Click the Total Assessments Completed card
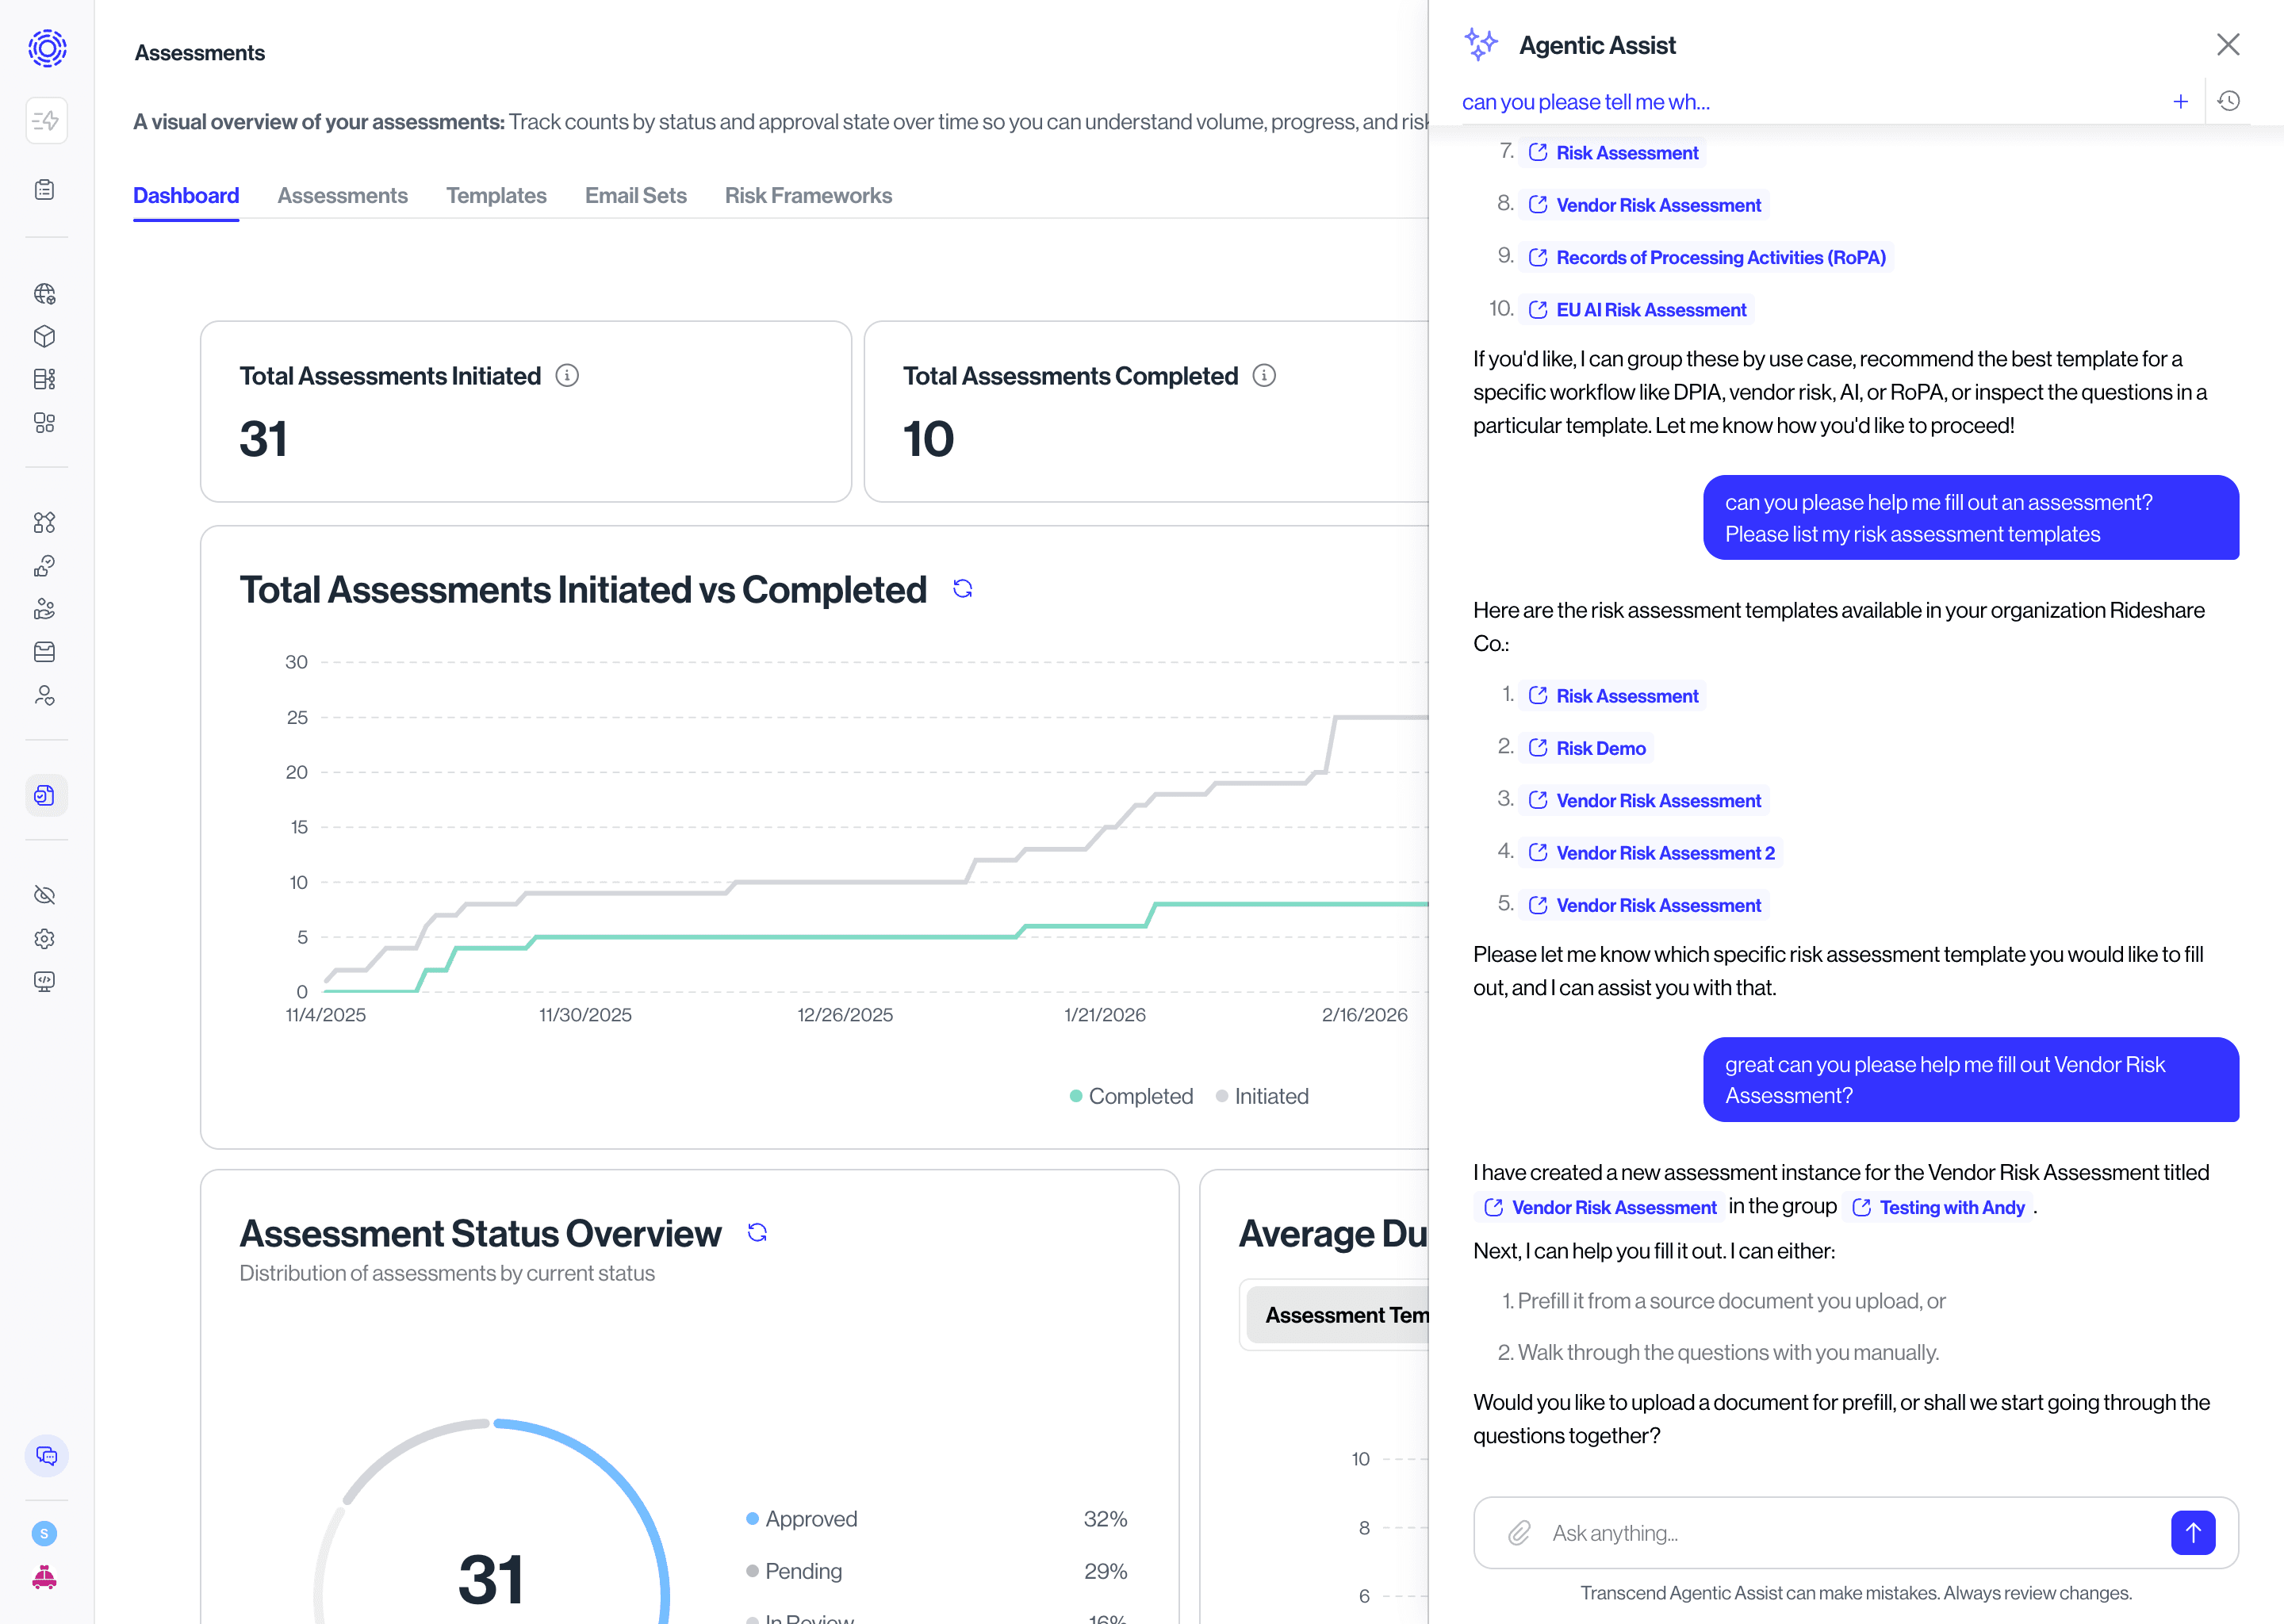2284x1624 pixels. coord(1146,411)
